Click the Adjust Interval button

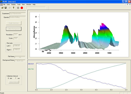[x=14, y=82]
